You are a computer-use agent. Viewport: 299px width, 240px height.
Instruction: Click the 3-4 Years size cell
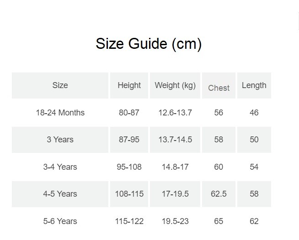[60, 167]
